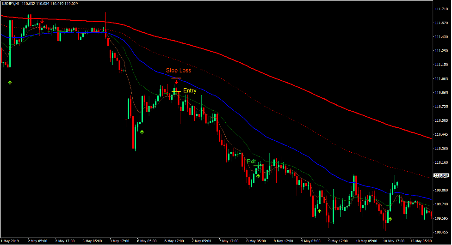Click the current price tag 110.029
Screen dimensions: 452x245
pos(441,176)
